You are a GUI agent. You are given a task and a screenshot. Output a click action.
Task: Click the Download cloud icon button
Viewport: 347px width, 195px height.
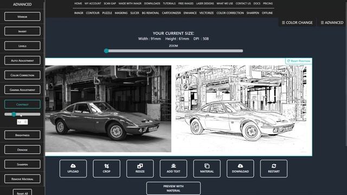240,168
